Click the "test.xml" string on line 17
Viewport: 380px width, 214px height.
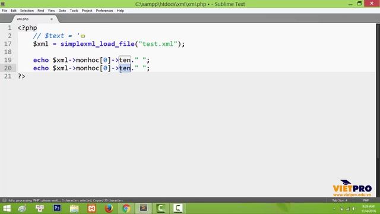(x=158, y=44)
